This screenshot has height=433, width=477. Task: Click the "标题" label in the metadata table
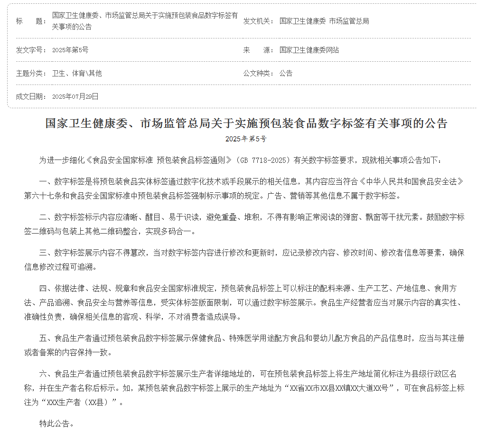[x=29, y=21]
